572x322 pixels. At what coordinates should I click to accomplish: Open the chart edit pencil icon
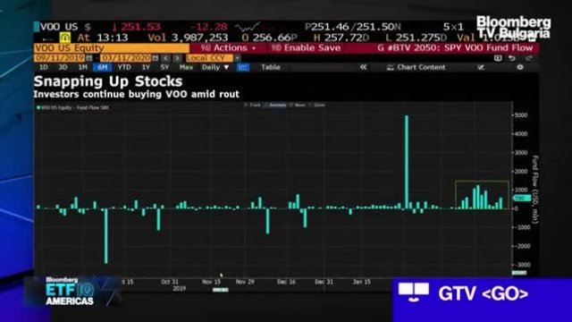pyautogui.click(x=481, y=67)
